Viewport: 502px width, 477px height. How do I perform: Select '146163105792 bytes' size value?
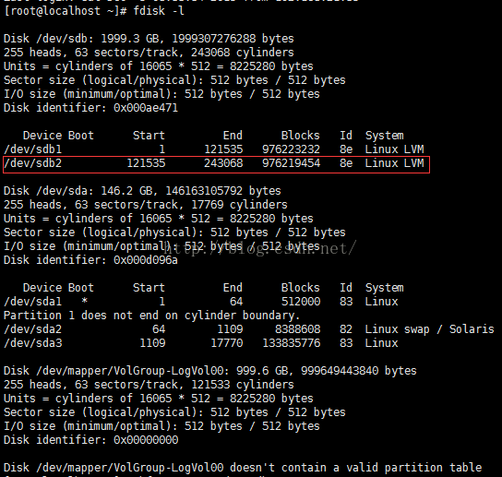coord(223,191)
